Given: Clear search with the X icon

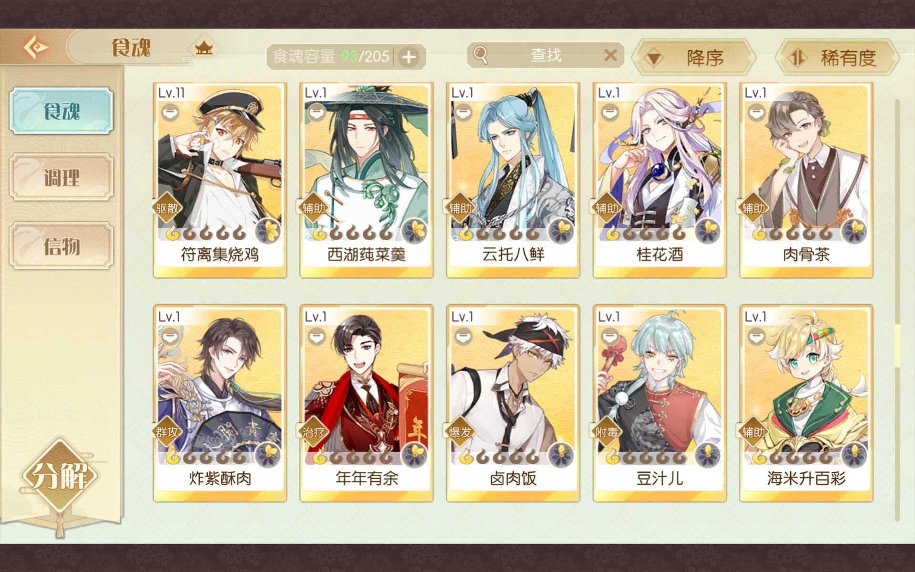Looking at the screenshot, I should point(610,55).
